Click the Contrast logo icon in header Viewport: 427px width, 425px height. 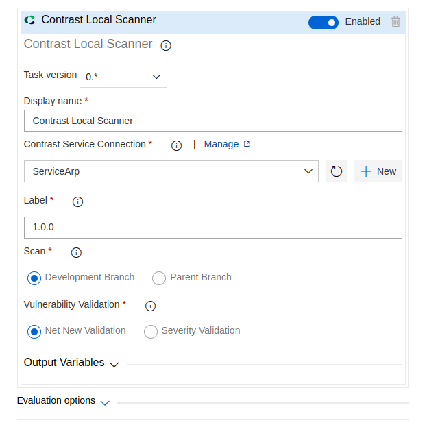pos(30,21)
